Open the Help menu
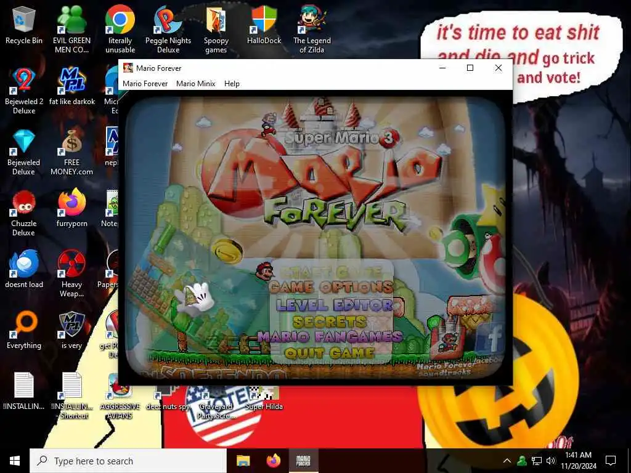 [x=232, y=84]
